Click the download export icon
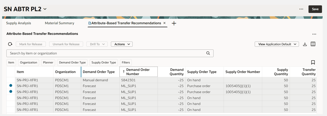 click(305, 44)
